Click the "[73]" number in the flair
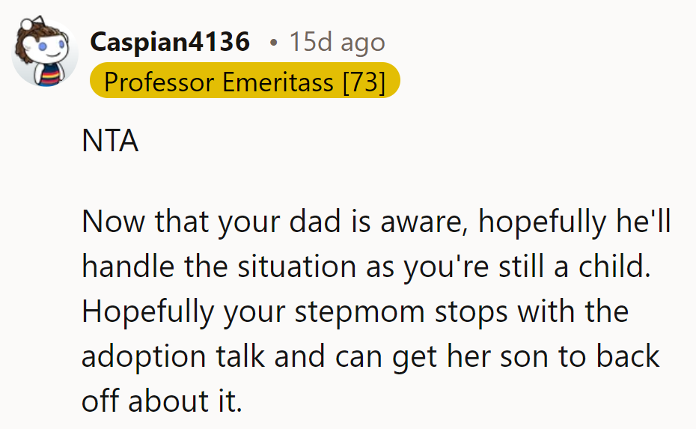 pyautogui.click(x=364, y=82)
